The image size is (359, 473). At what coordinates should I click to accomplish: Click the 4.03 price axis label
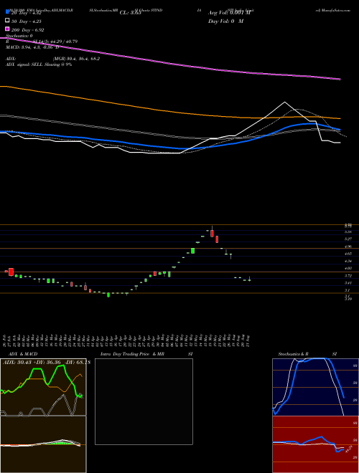tap(348, 268)
